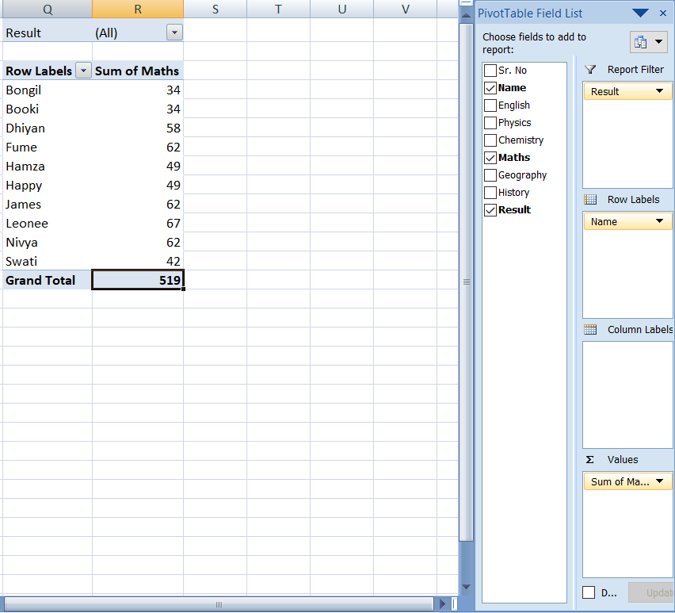Click the sigma Values area icon
This screenshot has height=613, width=675.
coord(590,460)
